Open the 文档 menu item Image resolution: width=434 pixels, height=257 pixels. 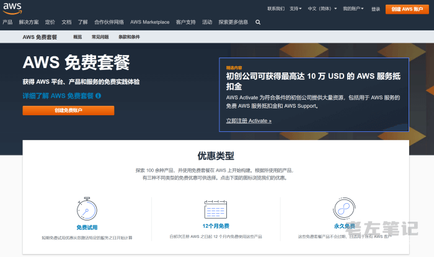click(x=66, y=22)
